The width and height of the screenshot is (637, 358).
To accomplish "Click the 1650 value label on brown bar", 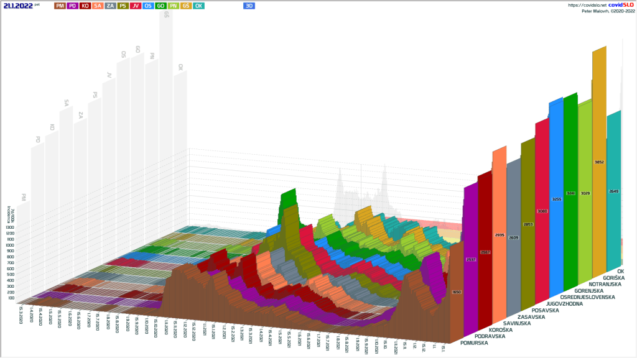I will 456,291.
